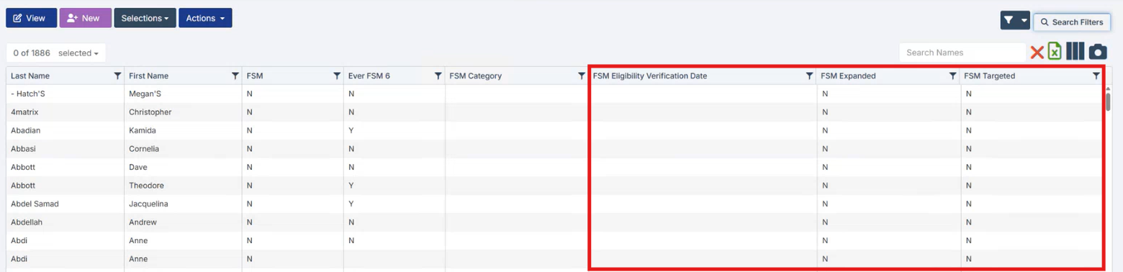Open the column chooser icon
Viewport: 1123px width, 272px height.
point(1075,52)
